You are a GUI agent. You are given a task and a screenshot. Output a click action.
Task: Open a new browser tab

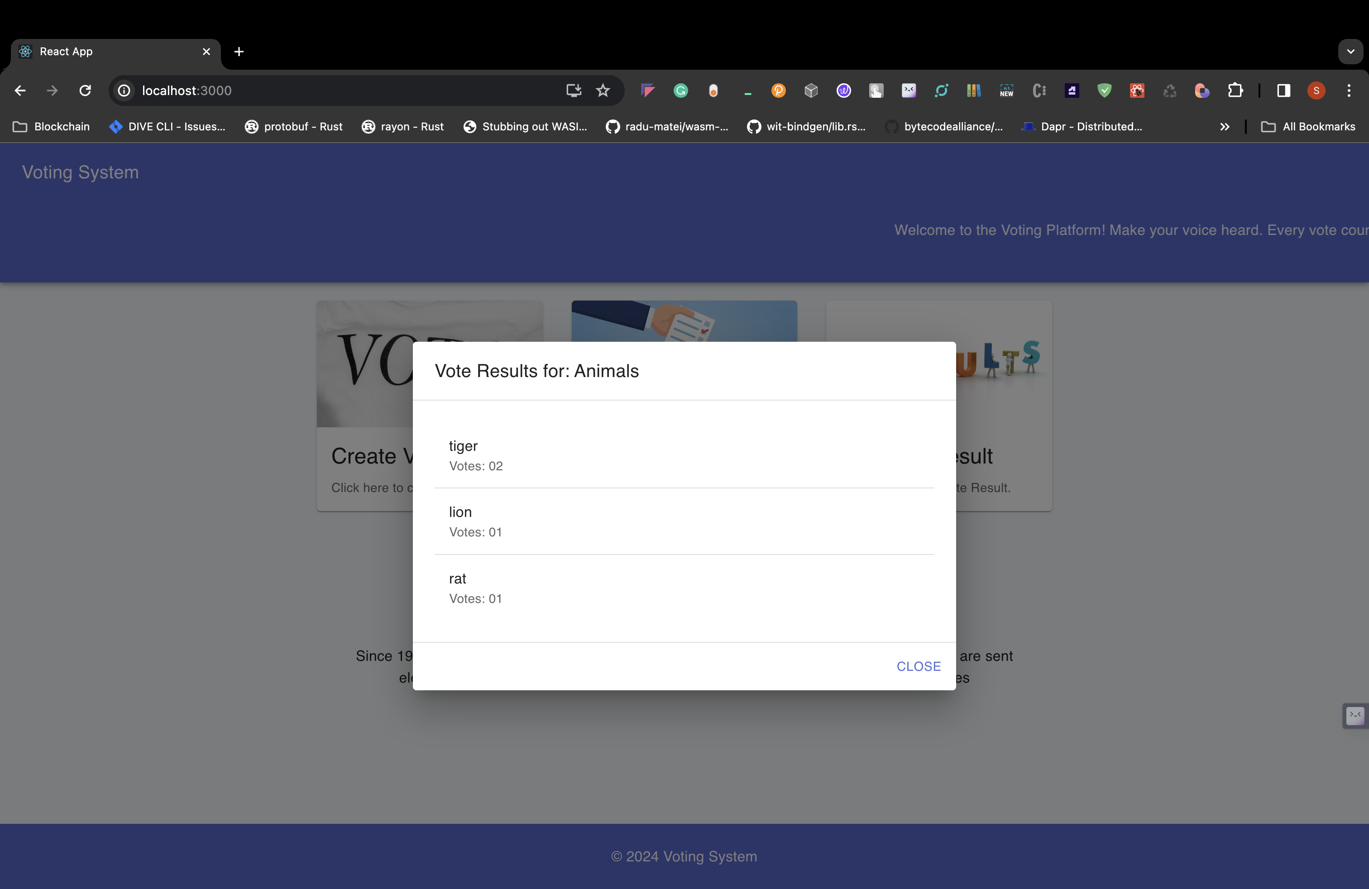[239, 52]
